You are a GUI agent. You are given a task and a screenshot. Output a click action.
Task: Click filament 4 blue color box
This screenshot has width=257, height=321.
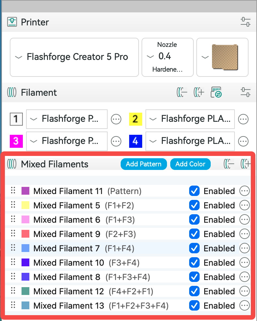click(136, 141)
